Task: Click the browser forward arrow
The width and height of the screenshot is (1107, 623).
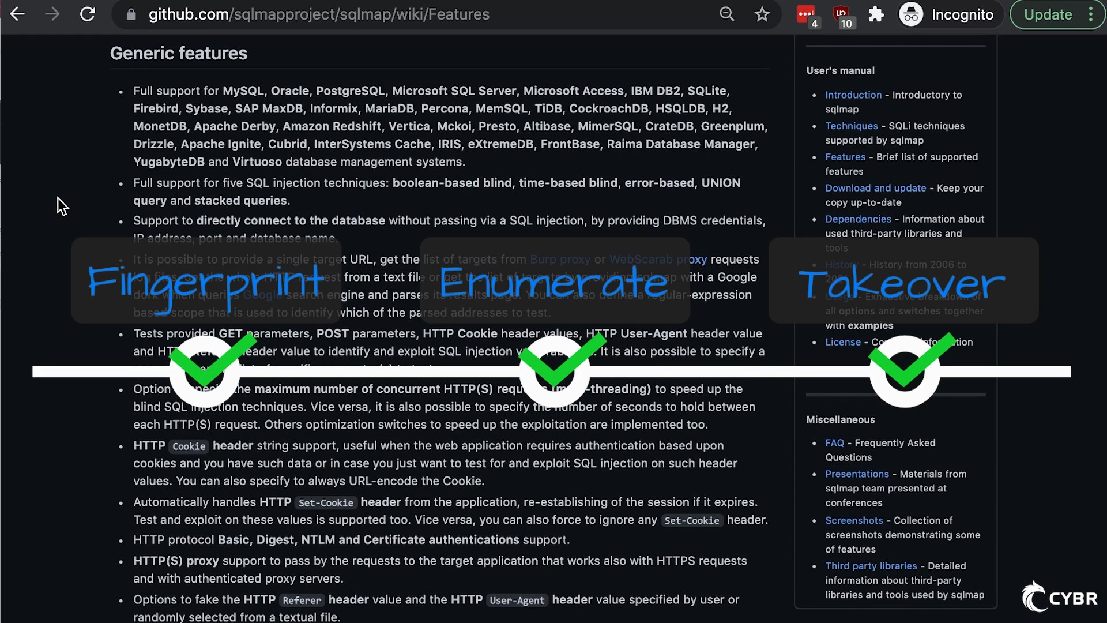Action: 52,14
